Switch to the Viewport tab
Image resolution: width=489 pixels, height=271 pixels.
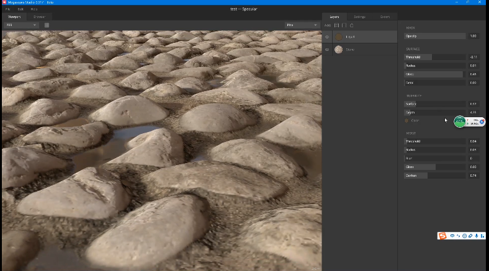14,17
